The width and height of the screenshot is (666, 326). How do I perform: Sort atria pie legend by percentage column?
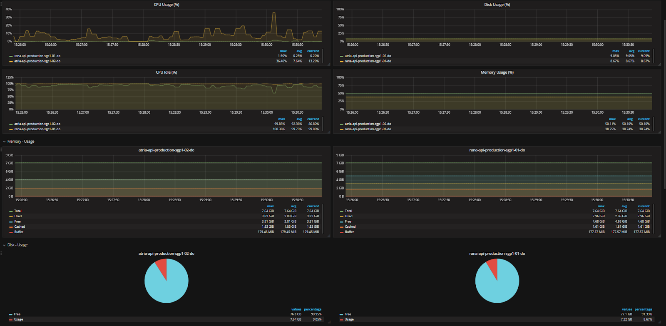click(313, 309)
